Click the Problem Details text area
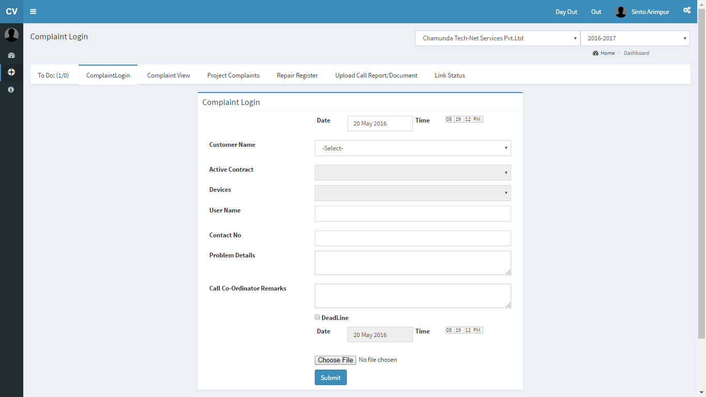This screenshot has height=397, width=706. click(x=412, y=263)
